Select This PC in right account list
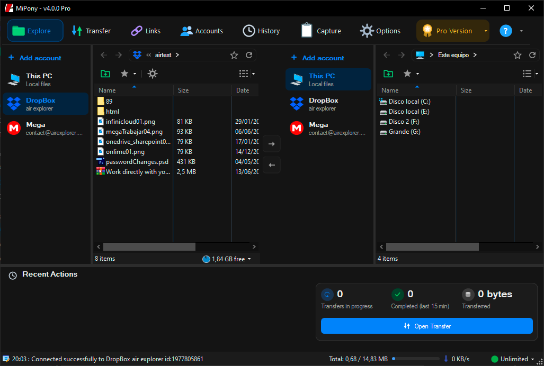 (x=328, y=79)
